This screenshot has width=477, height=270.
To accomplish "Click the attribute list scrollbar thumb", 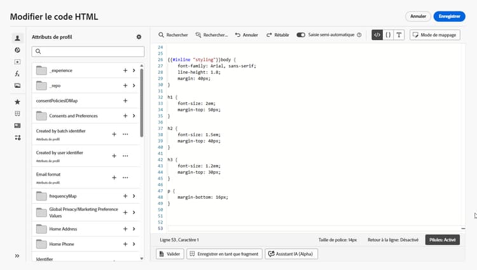I will coord(142,103).
